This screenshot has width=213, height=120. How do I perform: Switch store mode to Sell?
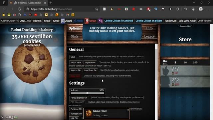click(x=165, y=64)
